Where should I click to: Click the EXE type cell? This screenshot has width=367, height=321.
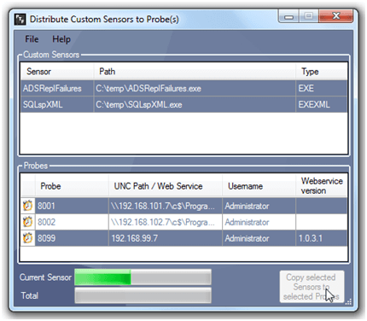tap(322, 88)
